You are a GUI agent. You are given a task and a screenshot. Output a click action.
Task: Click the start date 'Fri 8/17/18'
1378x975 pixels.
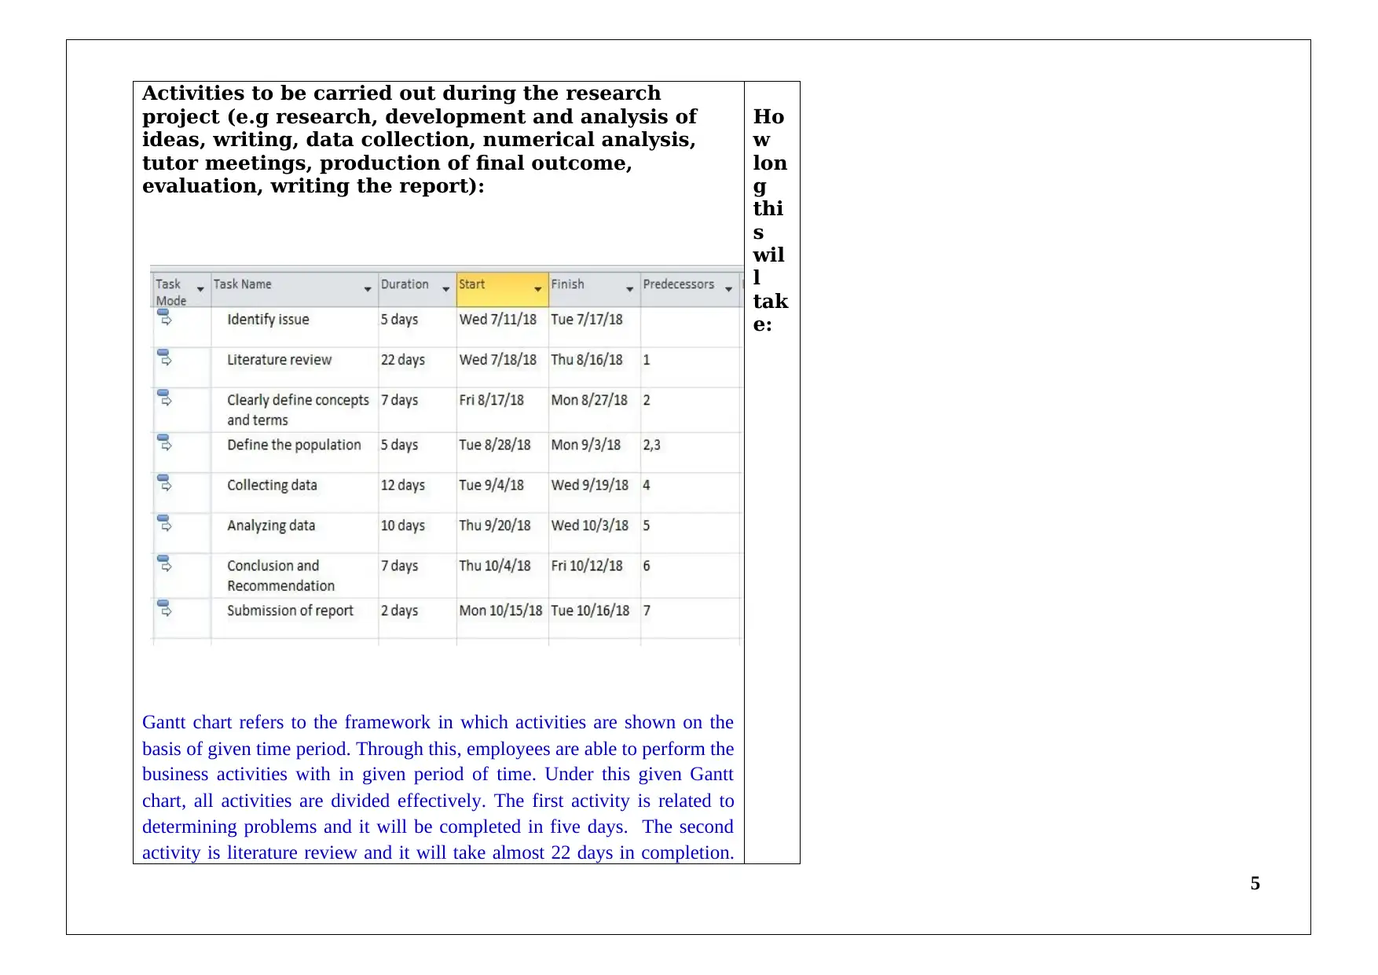click(492, 400)
